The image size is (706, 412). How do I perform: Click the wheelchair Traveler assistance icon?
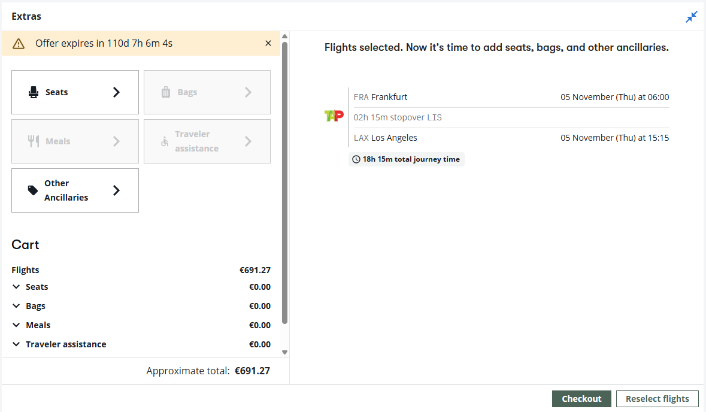click(165, 141)
